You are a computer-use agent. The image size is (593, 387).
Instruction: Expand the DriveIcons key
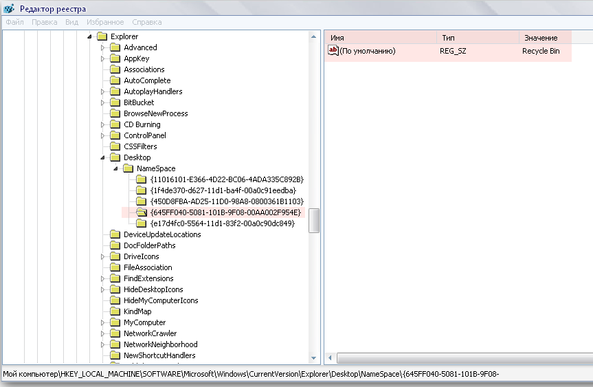pyautogui.click(x=102, y=256)
